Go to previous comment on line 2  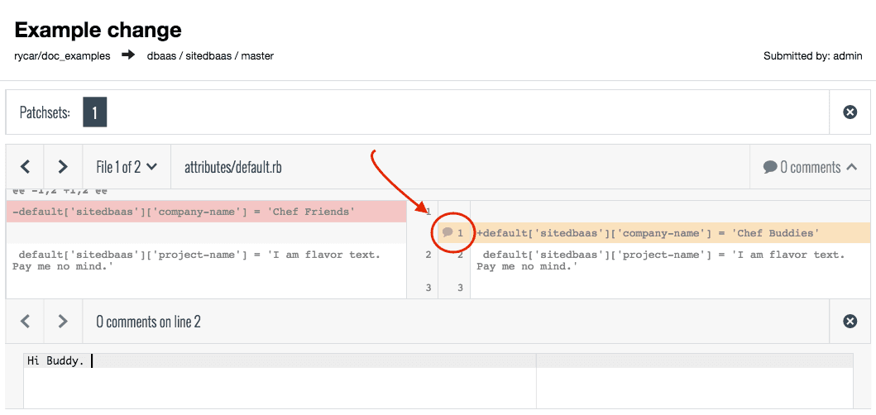(x=25, y=322)
